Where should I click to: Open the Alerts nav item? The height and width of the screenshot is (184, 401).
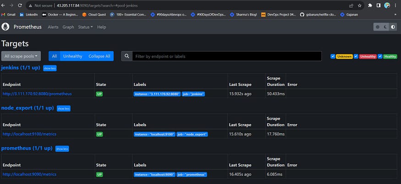53,27
